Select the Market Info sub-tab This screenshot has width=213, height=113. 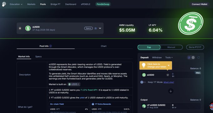[x=24, y=56]
